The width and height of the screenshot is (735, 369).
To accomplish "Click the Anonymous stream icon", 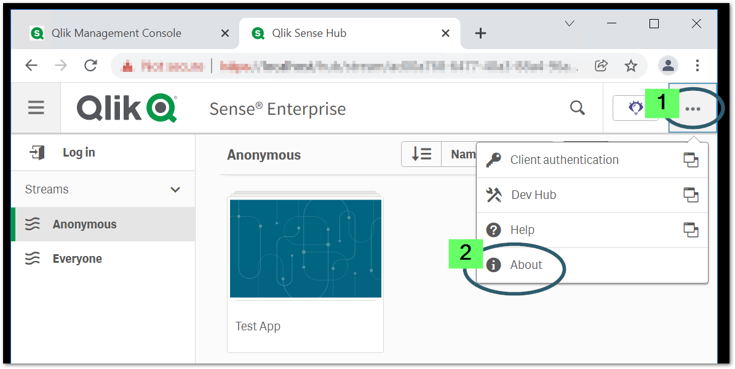I will [x=32, y=224].
